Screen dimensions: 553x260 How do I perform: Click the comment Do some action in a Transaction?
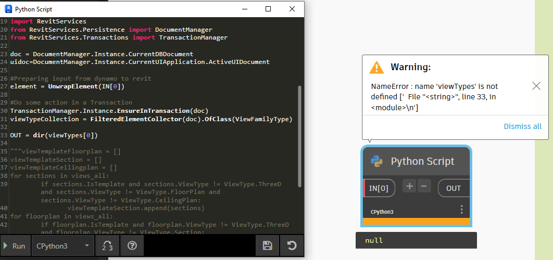click(71, 103)
